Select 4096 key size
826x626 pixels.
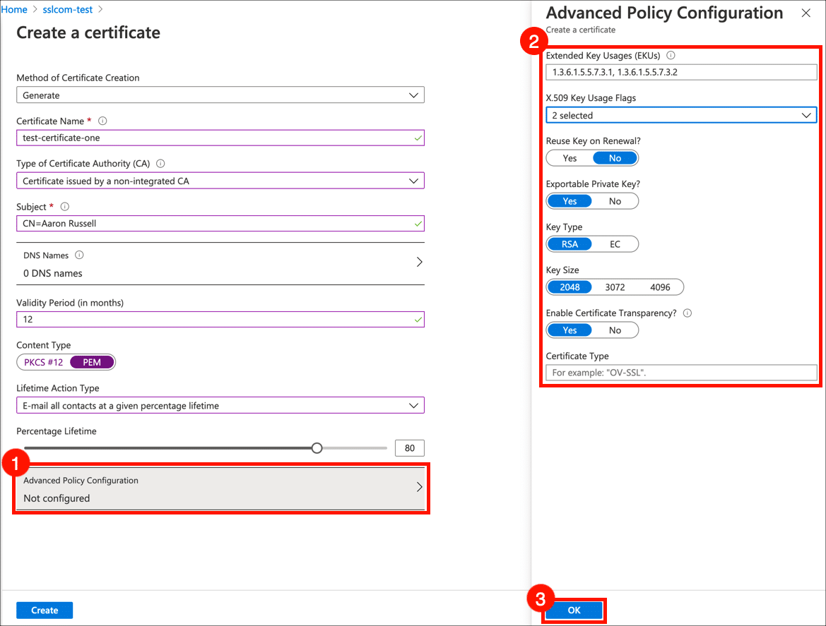coord(660,287)
